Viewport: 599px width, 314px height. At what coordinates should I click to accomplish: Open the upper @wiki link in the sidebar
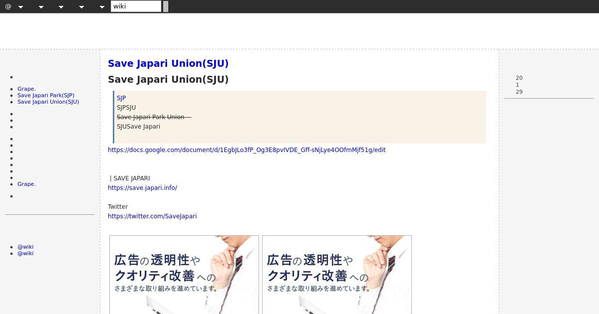[x=25, y=247]
